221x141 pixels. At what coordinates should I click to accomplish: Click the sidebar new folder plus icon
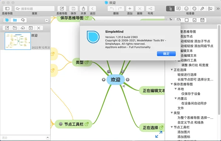[31, 28]
